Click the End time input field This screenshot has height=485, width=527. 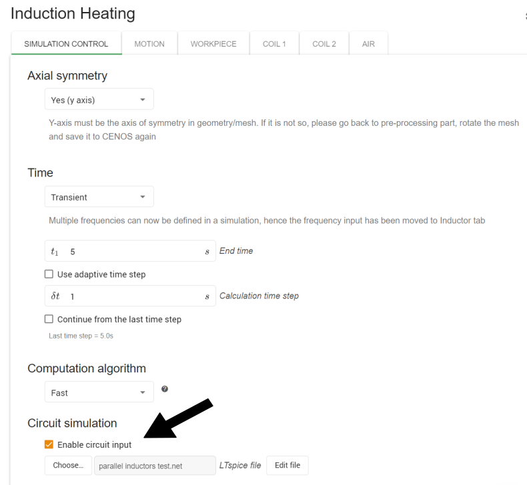tap(133, 252)
